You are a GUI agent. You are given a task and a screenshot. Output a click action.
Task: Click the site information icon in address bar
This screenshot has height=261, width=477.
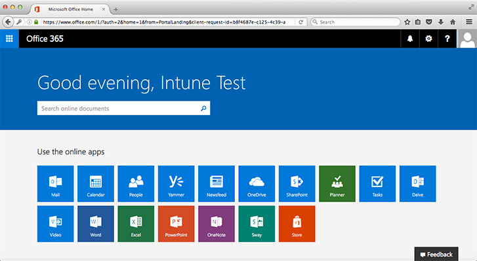click(30, 22)
